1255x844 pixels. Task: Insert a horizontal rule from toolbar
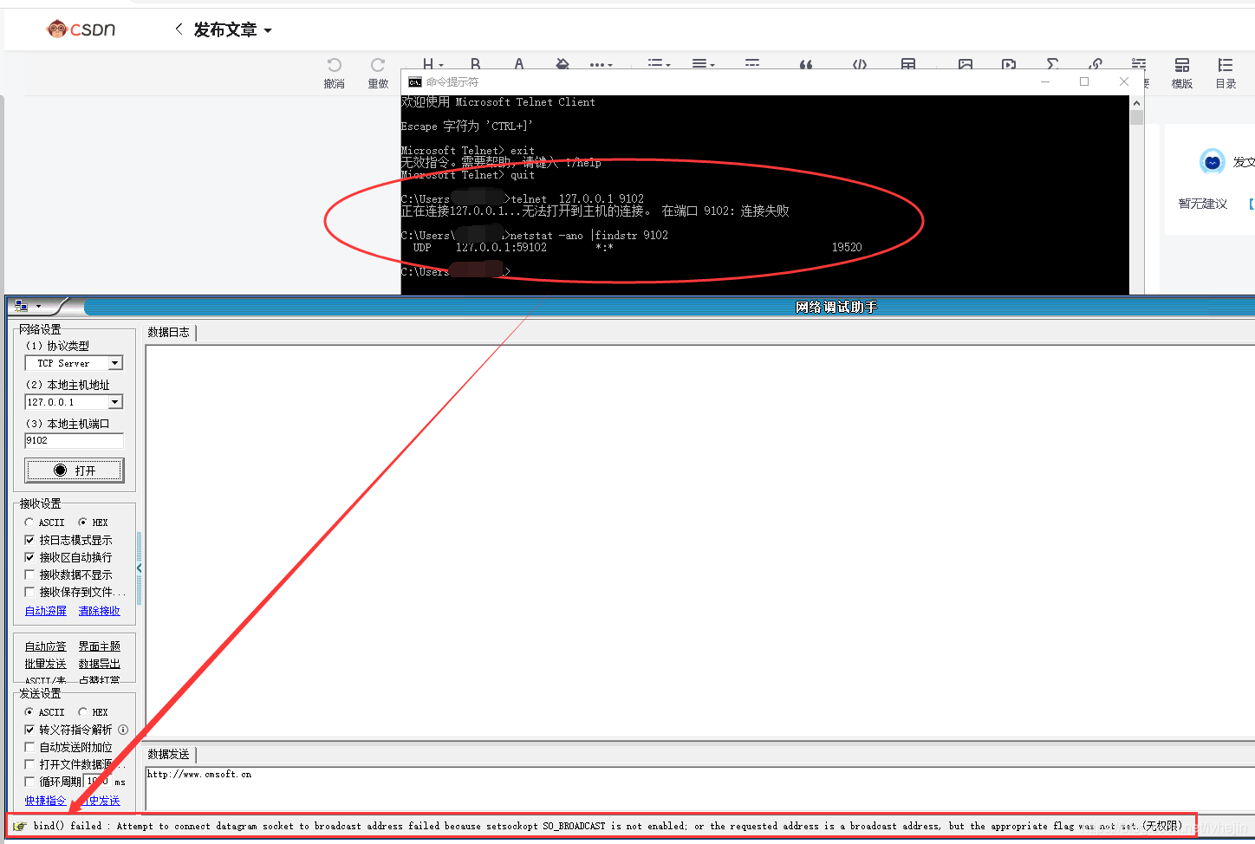(751, 64)
